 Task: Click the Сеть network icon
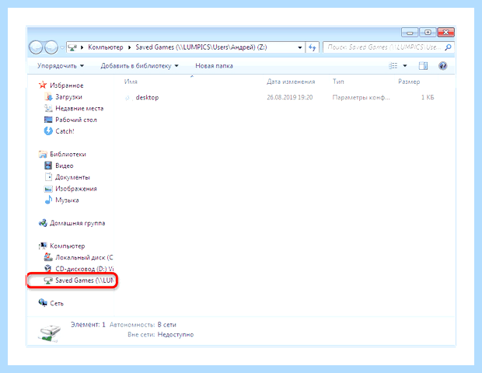[x=43, y=303]
